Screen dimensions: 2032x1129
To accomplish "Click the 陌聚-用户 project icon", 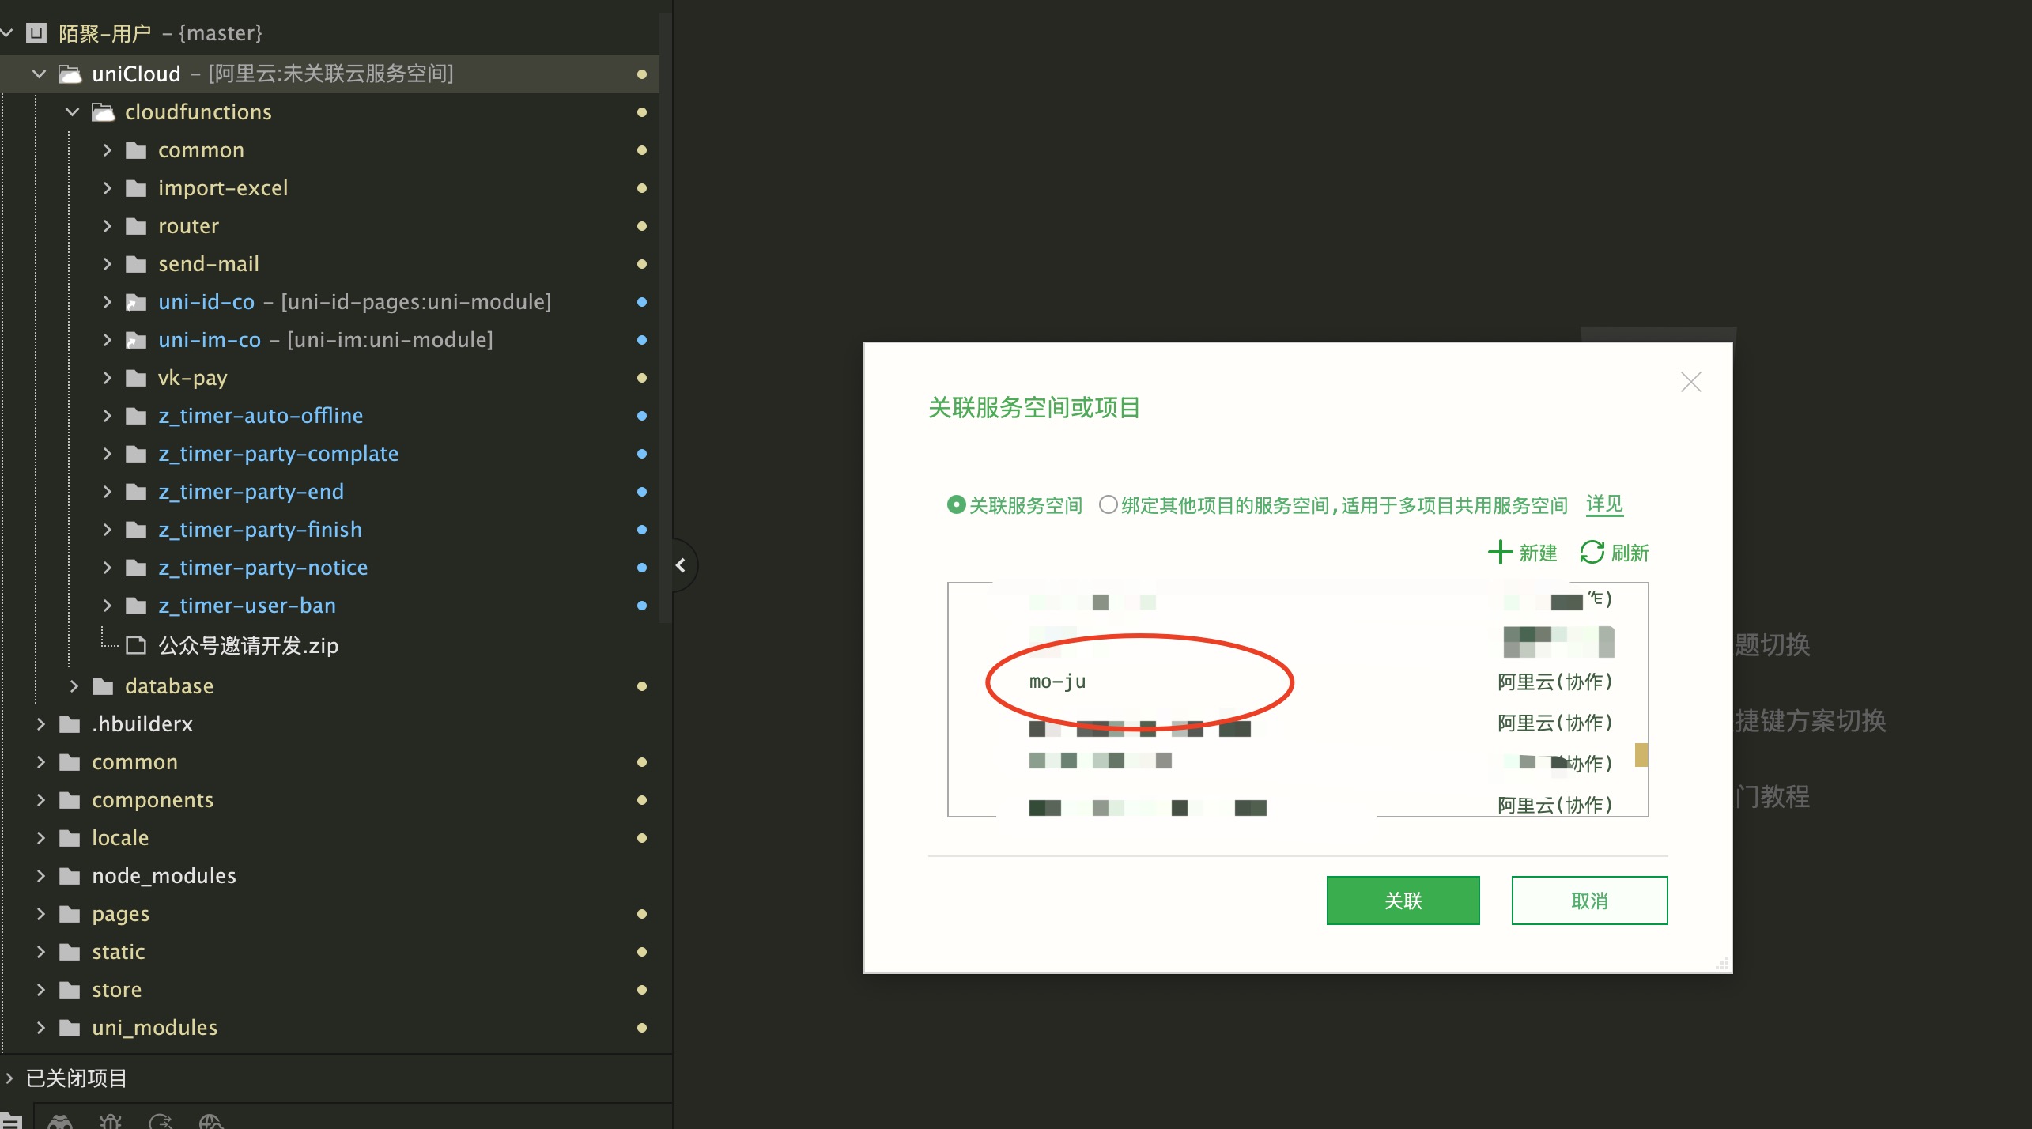I will [x=36, y=33].
